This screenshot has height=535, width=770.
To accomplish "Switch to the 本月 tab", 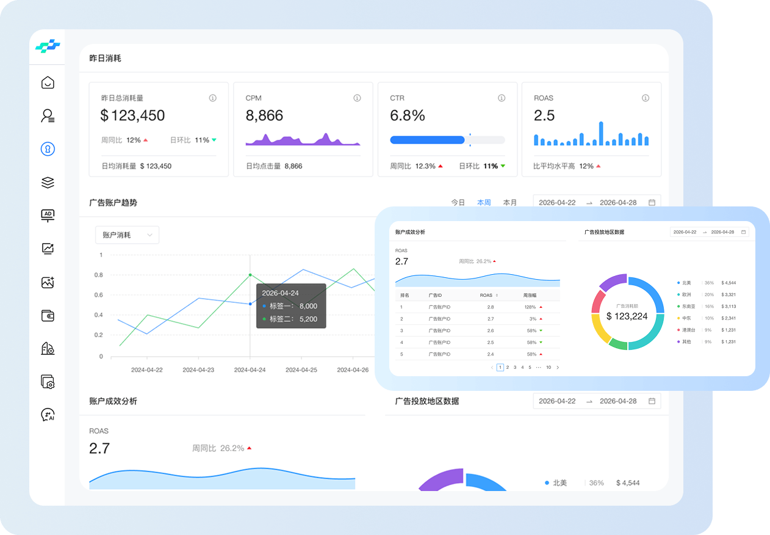I will click(510, 202).
